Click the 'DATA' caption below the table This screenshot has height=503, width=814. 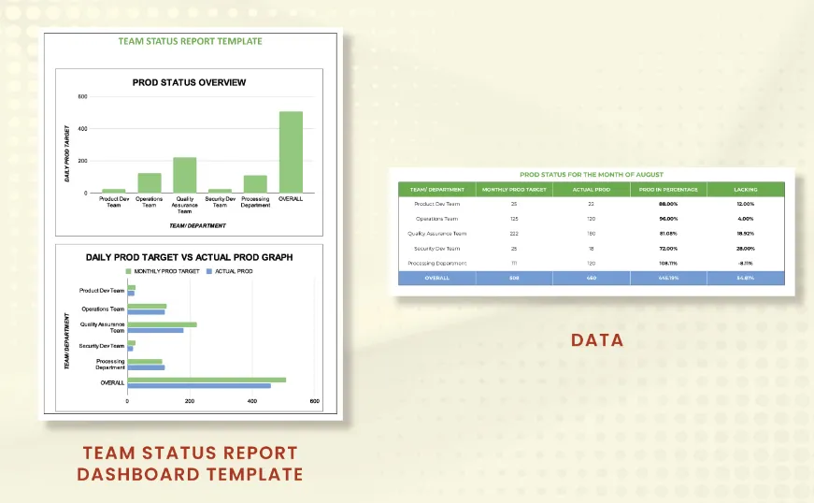597,340
